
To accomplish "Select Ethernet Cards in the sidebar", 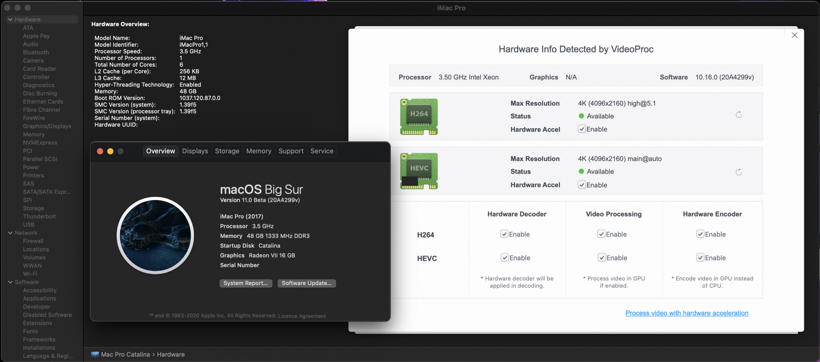I will pyautogui.click(x=43, y=102).
